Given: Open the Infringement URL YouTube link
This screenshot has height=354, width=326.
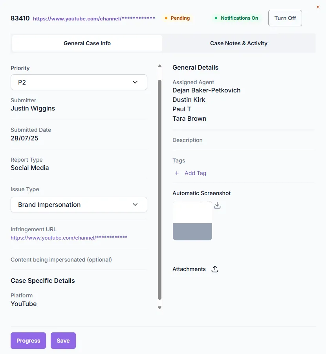Looking at the screenshot, I should tap(69, 238).
